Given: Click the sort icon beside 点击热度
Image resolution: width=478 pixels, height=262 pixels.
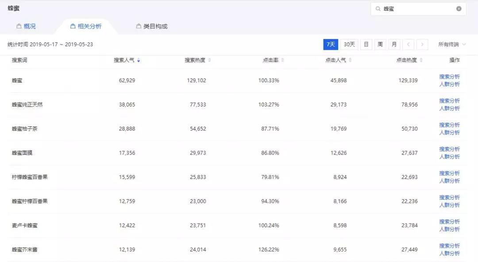Looking at the screenshot, I should pos(420,60).
